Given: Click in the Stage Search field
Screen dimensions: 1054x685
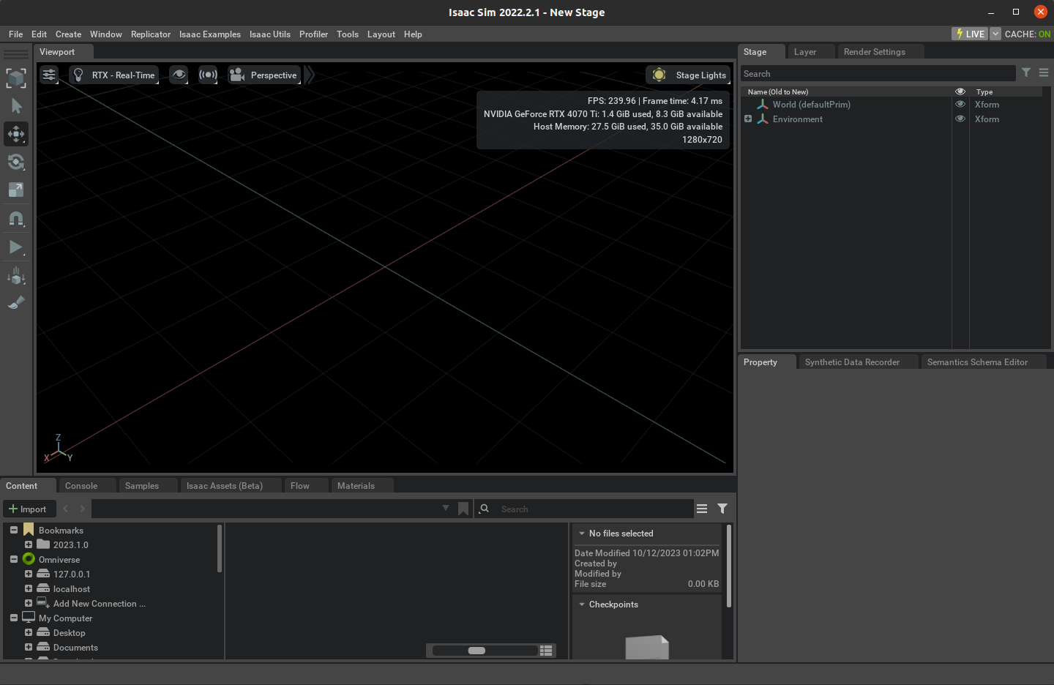Looking at the screenshot, I should (x=878, y=73).
